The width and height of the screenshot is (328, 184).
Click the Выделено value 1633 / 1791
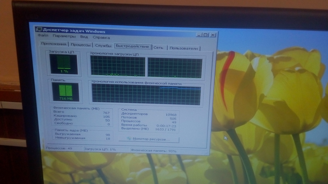pyautogui.click(x=166, y=129)
